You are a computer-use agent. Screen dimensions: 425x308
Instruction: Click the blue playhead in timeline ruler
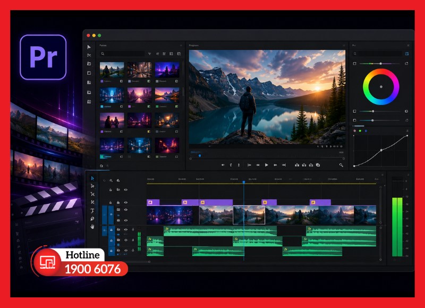[x=244, y=182]
